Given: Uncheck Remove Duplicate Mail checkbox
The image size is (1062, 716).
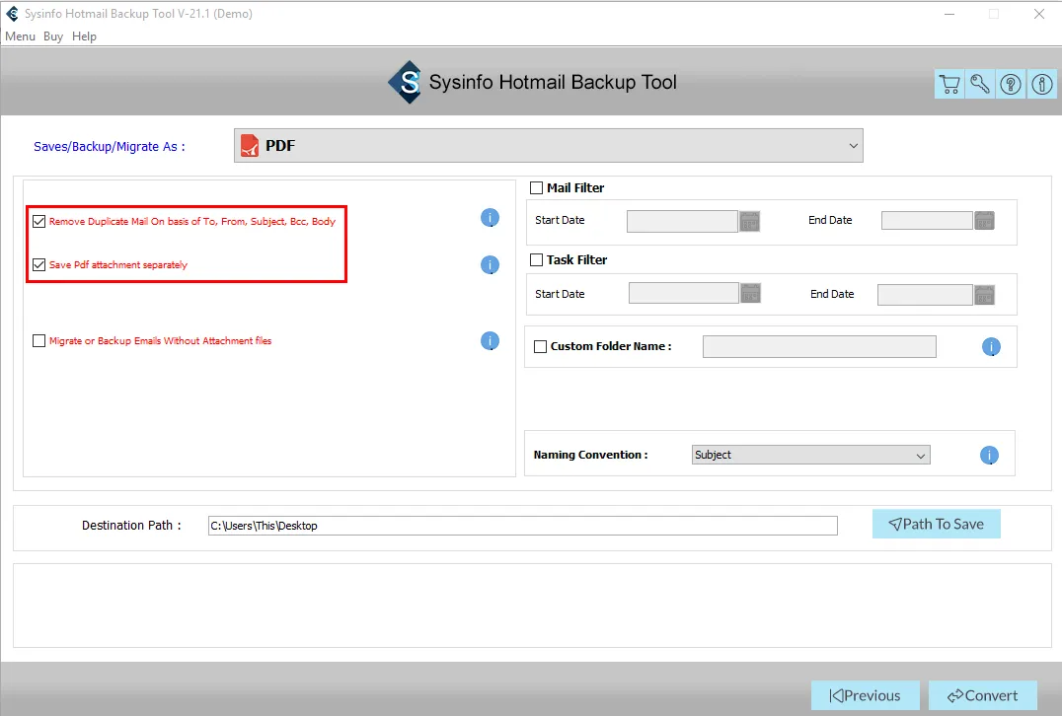Looking at the screenshot, I should [39, 221].
